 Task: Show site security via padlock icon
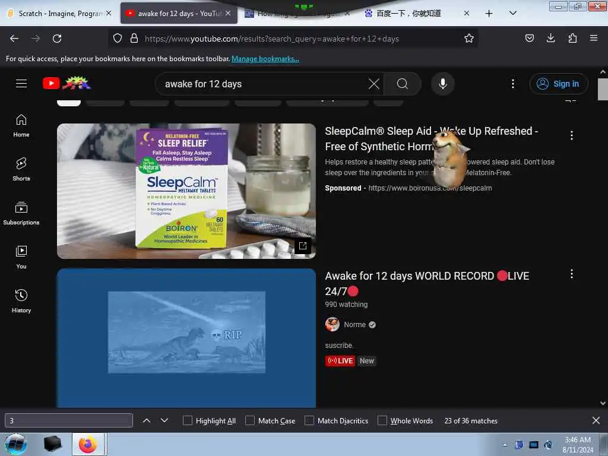134,39
